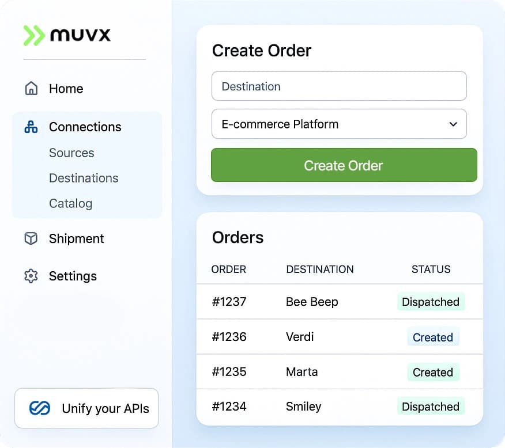The width and height of the screenshot is (505, 448).
Task: Expand the Connections section in the sidebar
Action: pos(85,127)
